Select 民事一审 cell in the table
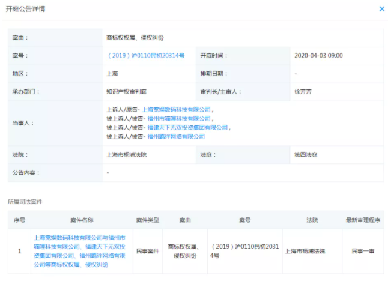388x281 pixels. click(363, 251)
